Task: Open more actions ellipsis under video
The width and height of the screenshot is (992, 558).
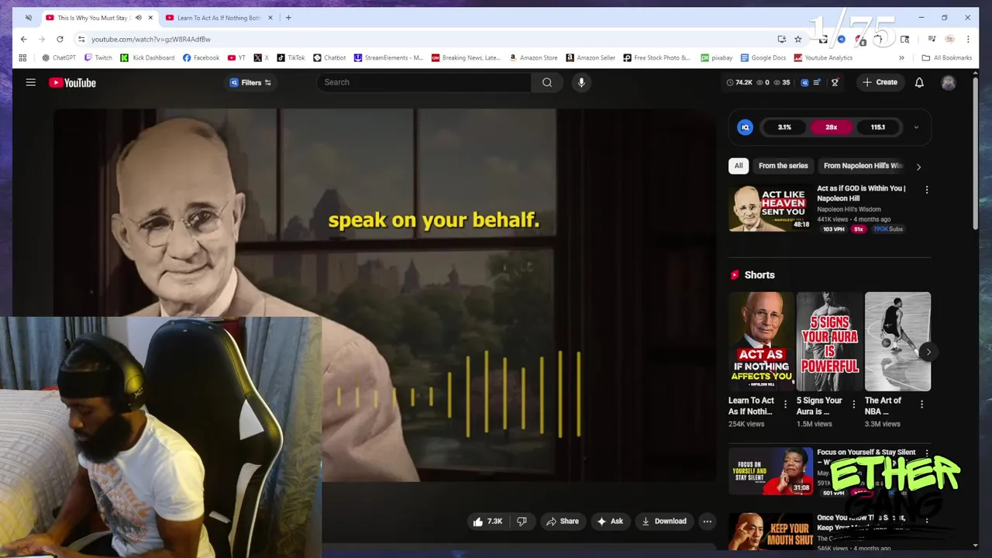Action: click(x=707, y=522)
